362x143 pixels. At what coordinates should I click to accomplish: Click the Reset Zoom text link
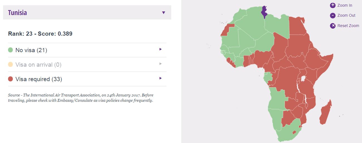tap(348, 26)
